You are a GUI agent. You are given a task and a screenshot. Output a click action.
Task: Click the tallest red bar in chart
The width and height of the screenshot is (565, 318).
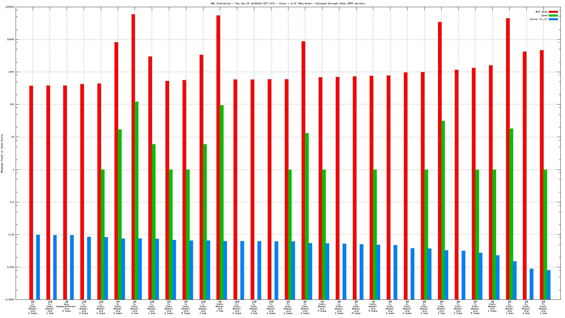[133, 157]
